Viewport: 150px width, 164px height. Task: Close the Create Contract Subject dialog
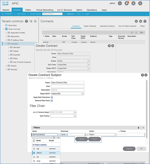(x=146, y=75)
